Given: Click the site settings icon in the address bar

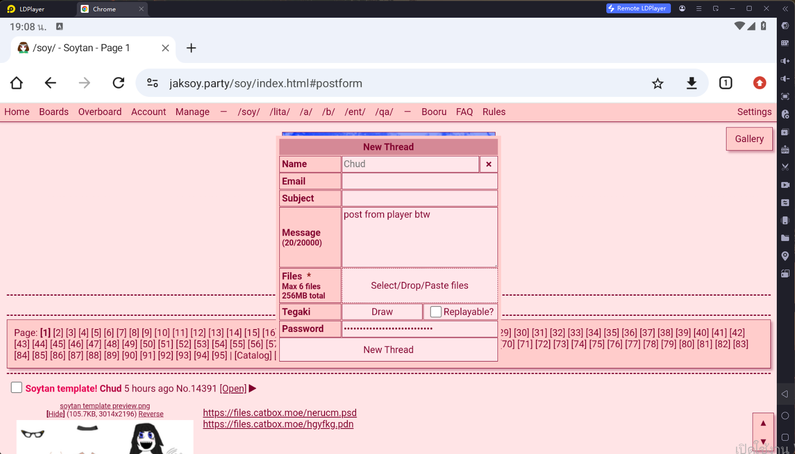Looking at the screenshot, I should click(153, 83).
